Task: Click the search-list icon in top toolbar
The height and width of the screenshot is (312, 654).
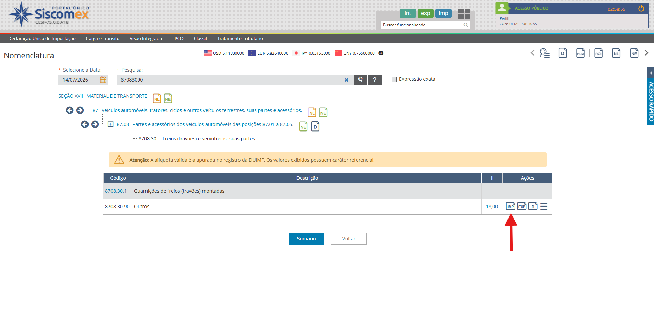Action: pyautogui.click(x=545, y=53)
